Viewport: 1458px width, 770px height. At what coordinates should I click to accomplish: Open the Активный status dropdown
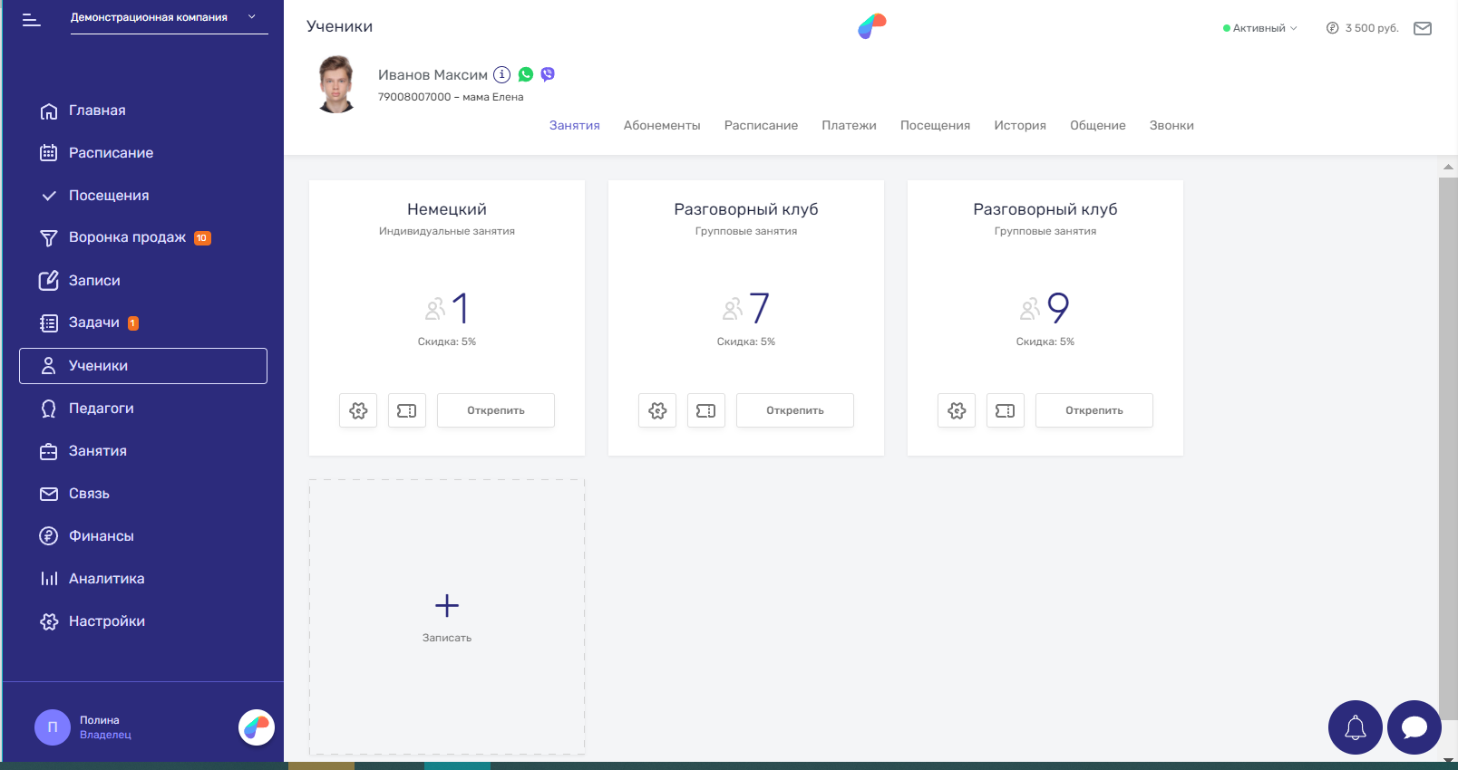pos(1260,28)
